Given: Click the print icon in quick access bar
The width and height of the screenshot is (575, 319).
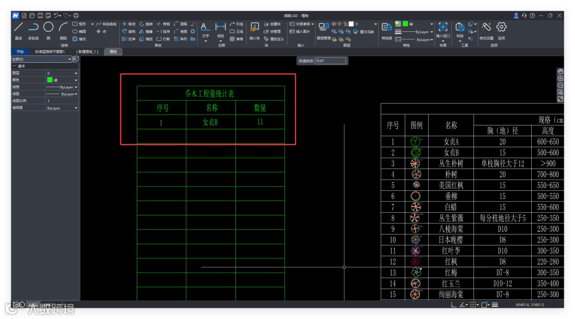Looking at the screenshot, I should (x=76, y=15).
